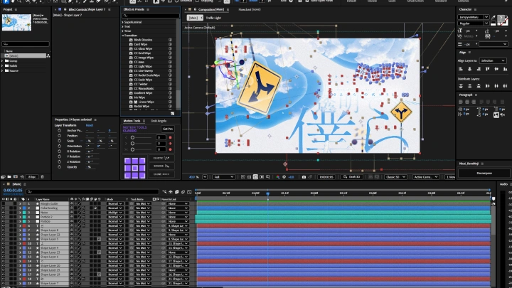Click the ease-in slider handle in Motion Tools
This screenshot has height=288, width=512.
(132, 137)
